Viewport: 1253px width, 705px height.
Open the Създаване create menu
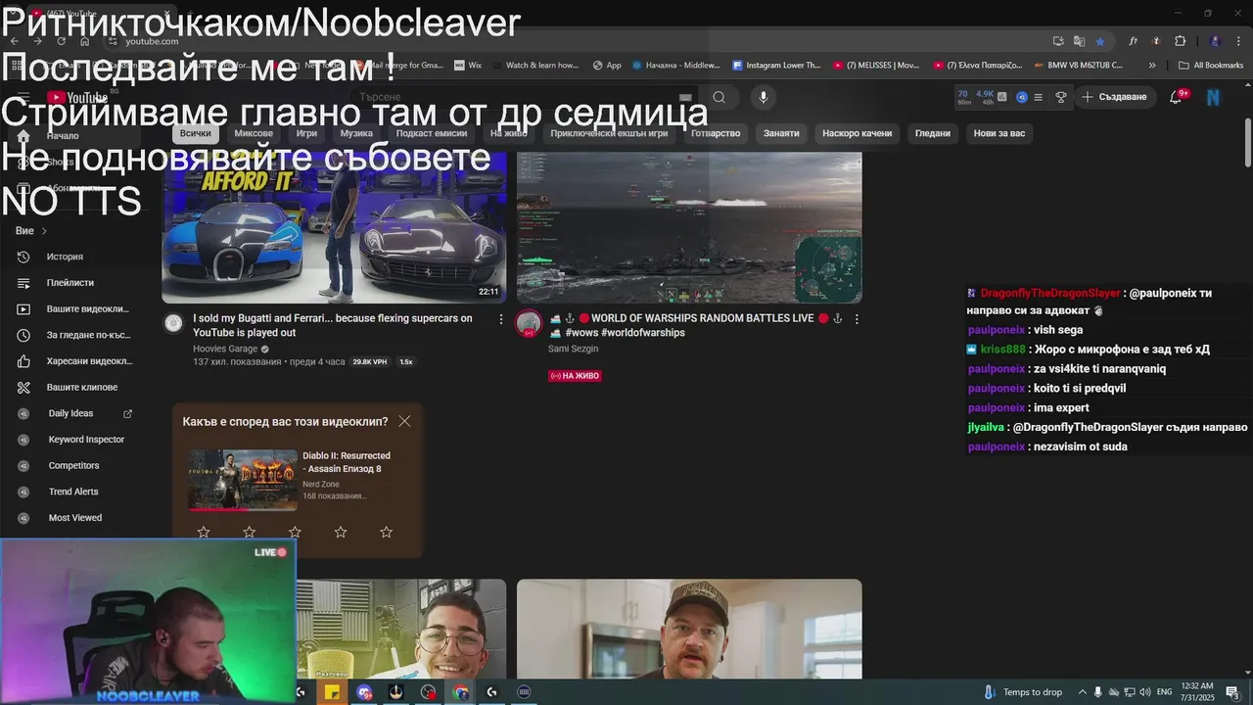pos(1114,97)
